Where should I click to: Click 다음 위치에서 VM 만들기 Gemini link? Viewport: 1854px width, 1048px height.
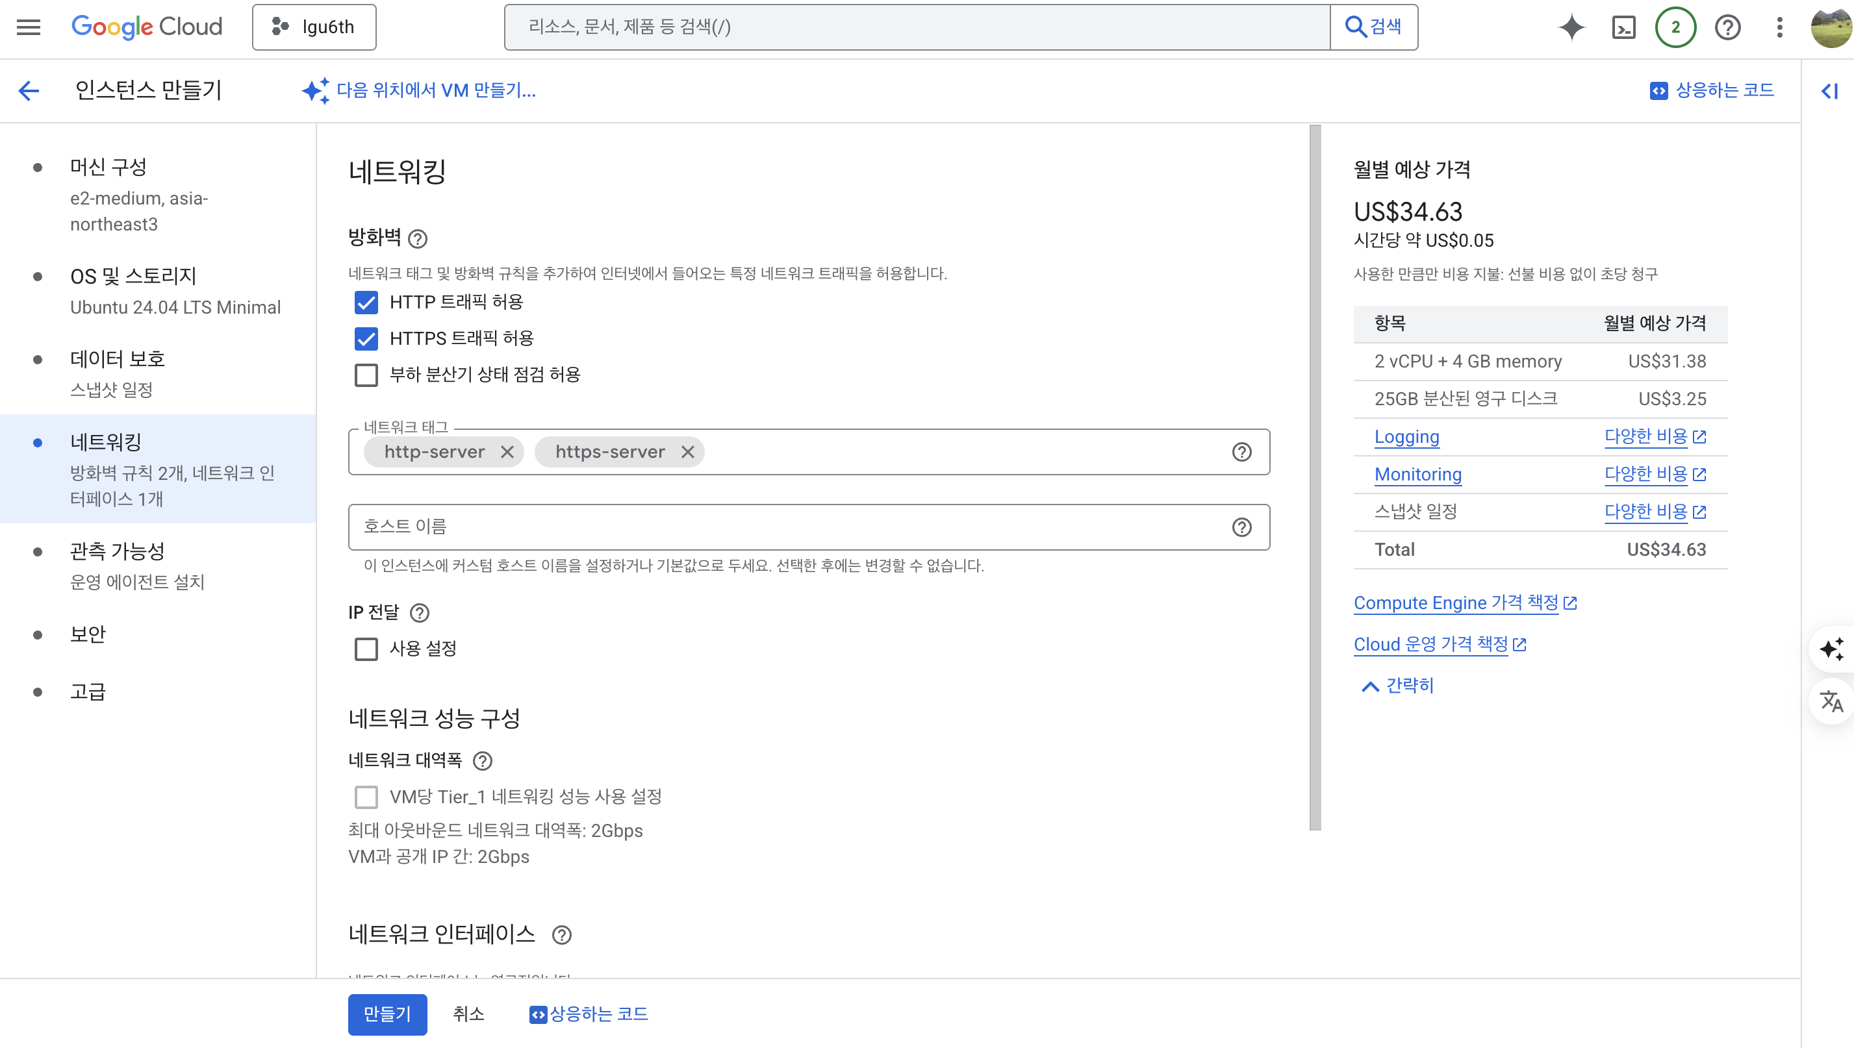click(x=419, y=91)
